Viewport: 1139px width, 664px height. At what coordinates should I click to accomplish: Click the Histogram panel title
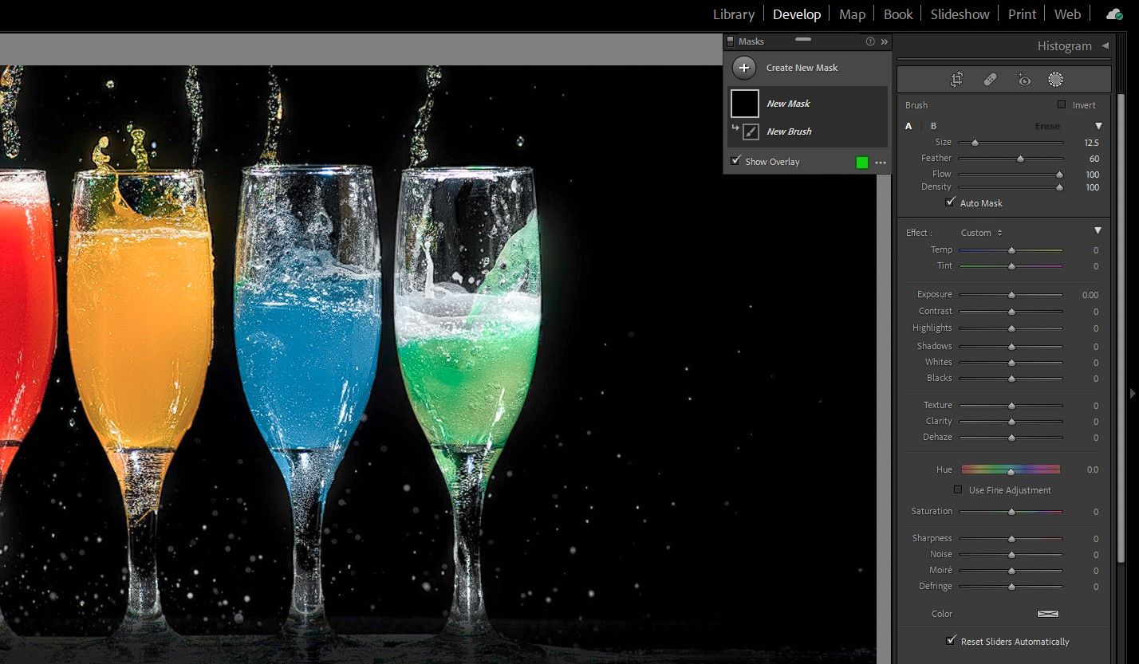[x=1064, y=45]
